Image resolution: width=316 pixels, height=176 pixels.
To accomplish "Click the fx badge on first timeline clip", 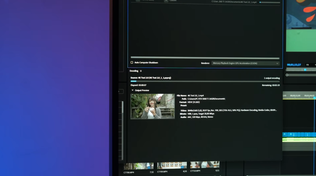I will pyautogui.click(x=285, y=134).
